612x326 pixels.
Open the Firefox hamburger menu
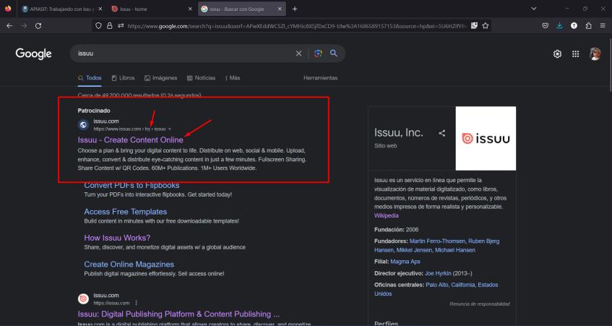tap(603, 26)
